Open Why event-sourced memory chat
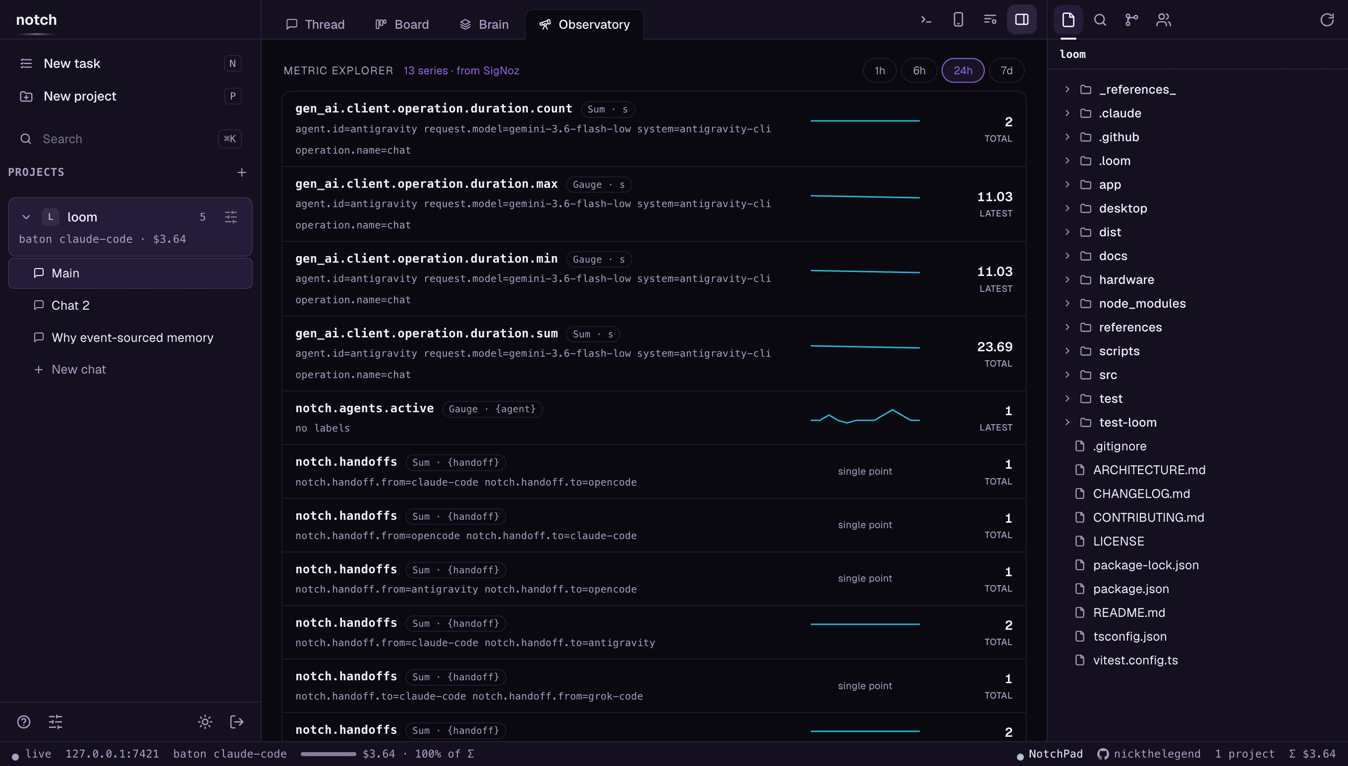 coord(130,337)
